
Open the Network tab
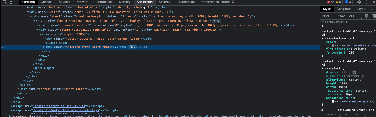82,2
